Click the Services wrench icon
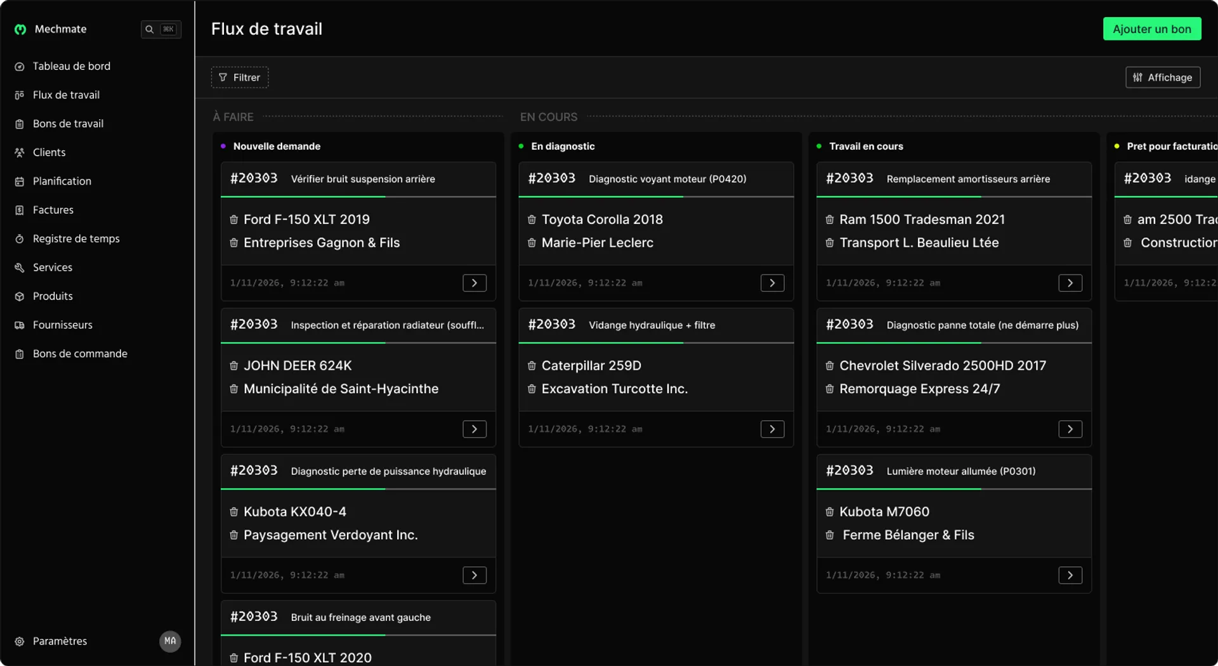The width and height of the screenshot is (1218, 666). (20, 268)
